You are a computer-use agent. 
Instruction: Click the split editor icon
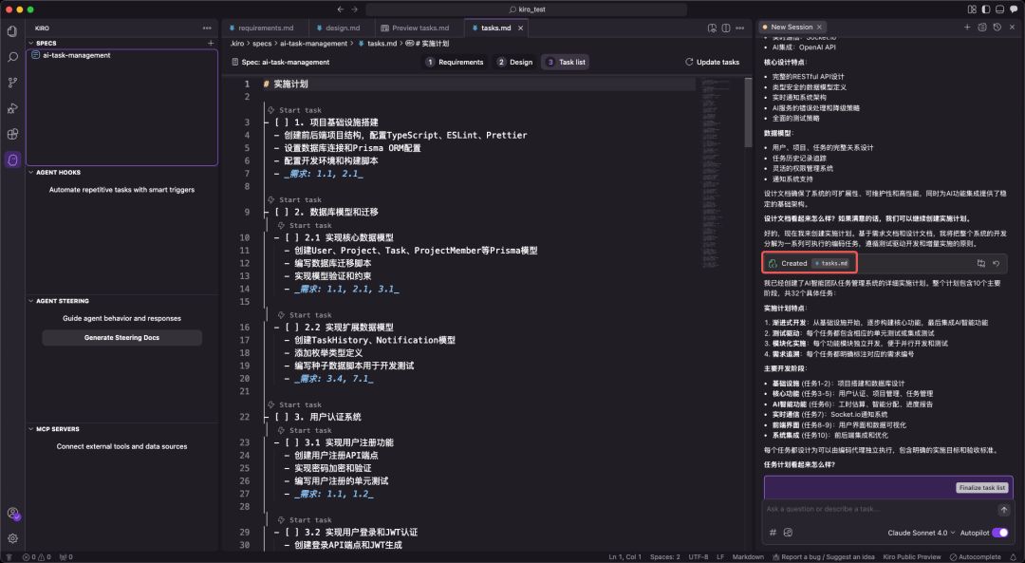tap(726, 28)
